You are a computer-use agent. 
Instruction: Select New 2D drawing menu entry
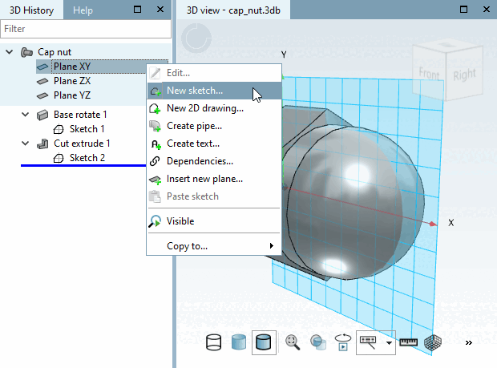point(215,108)
